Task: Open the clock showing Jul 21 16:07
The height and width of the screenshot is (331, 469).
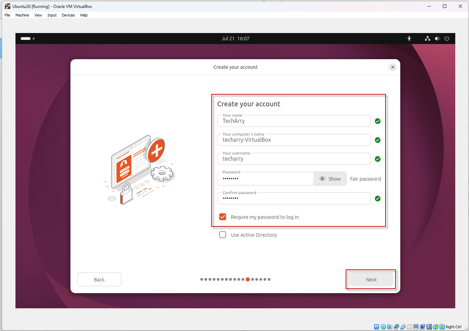Action: pyautogui.click(x=235, y=39)
